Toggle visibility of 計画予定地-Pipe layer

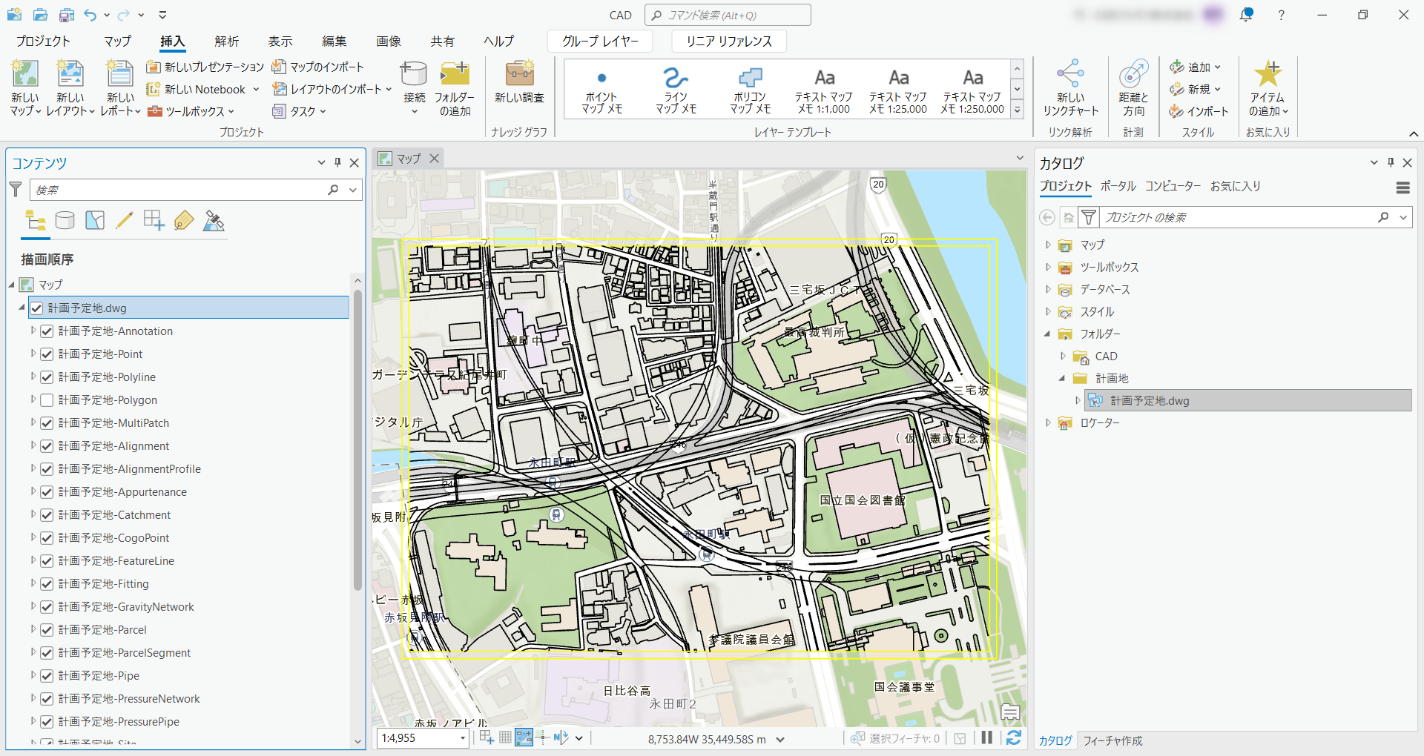[47, 676]
